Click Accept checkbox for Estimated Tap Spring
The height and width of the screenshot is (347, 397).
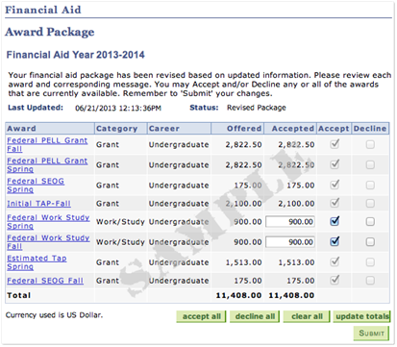(335, 261)
